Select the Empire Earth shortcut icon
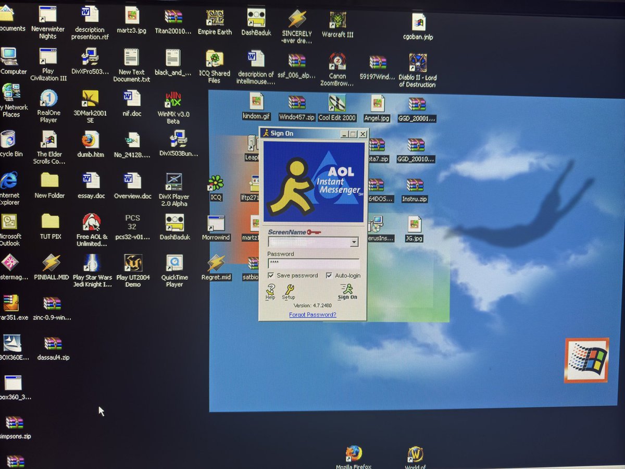 pyautogui.click(x=215, y=18)
